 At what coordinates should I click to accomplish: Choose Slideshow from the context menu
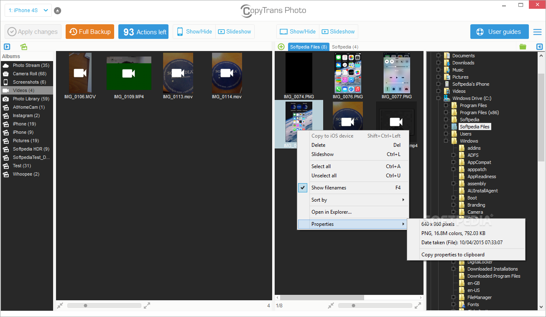352,154
